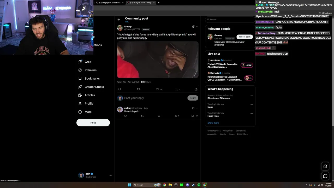
Task: Repost melbzy's comment
Action: (142, 116)
